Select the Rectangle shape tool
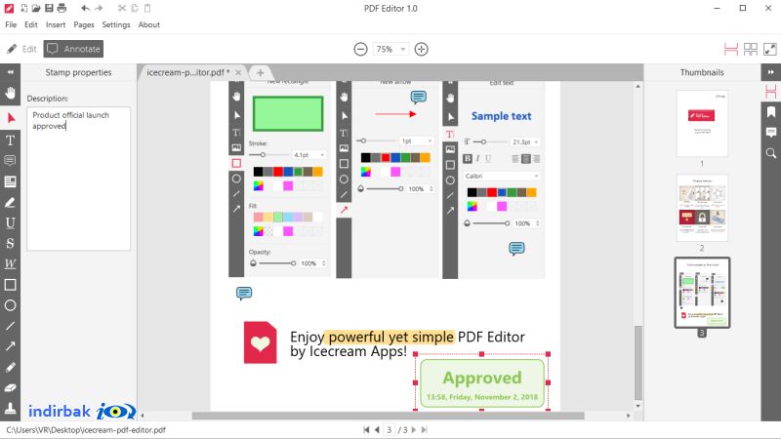The image size is (781, 439). coord(10,285)
